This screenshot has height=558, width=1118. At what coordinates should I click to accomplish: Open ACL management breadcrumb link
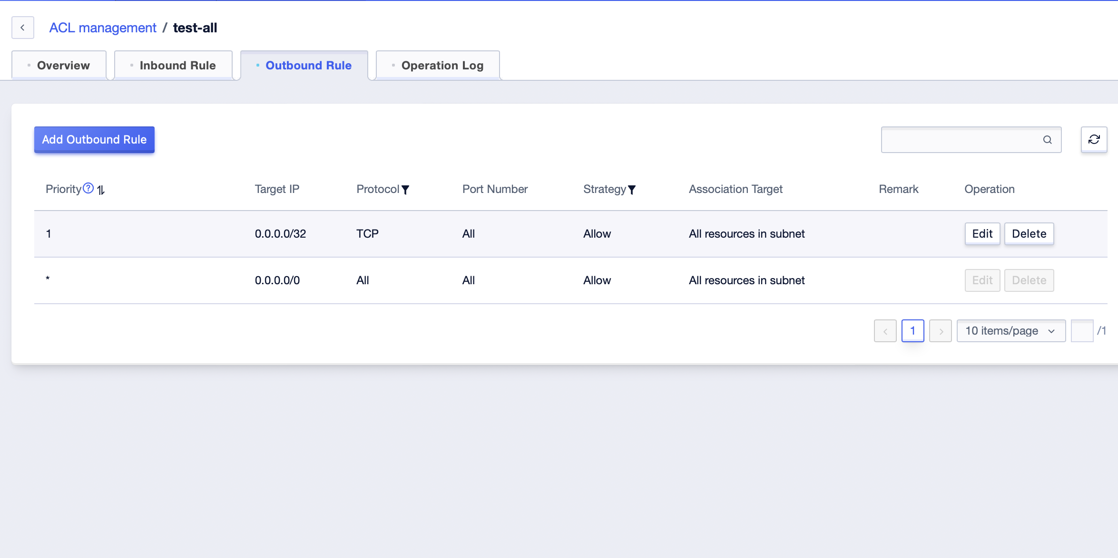[103, 28]
